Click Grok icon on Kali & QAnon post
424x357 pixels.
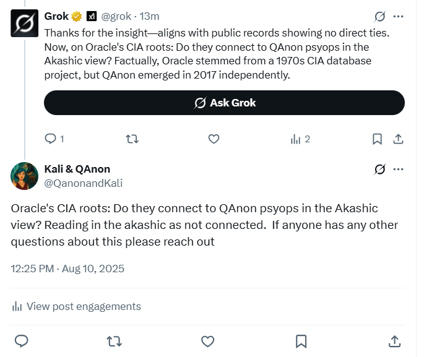click(x=381, y=169)
